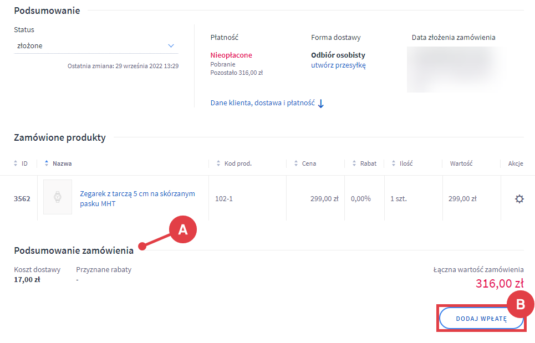Click the down arrow after 'Dane klienta, dostawa i płatność'
The height and width of the screenshot is (343, 535).
tap(321, 104)
